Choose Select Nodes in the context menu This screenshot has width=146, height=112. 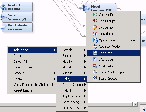pyautogui.click(x=32, y=67)
